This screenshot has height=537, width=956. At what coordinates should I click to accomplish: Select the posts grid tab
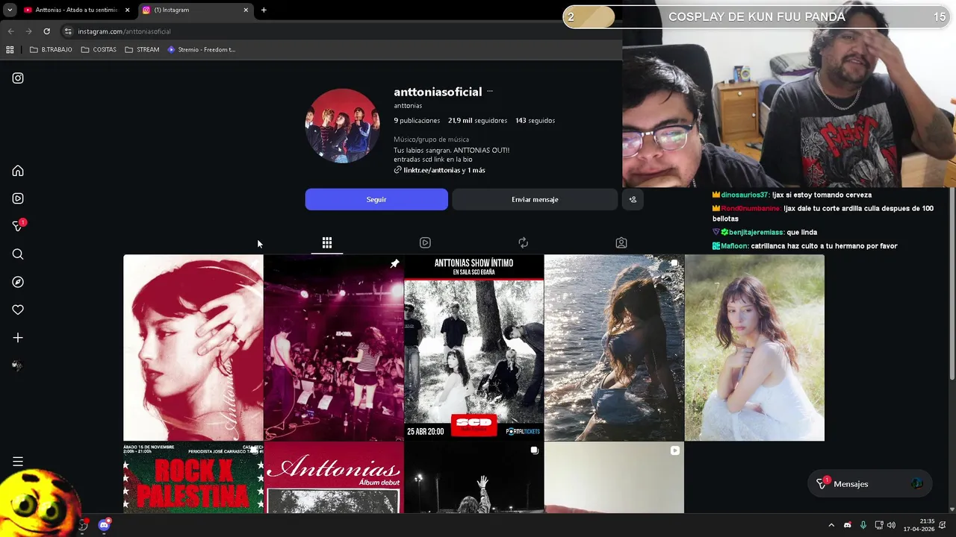click(x=327, y=242)
